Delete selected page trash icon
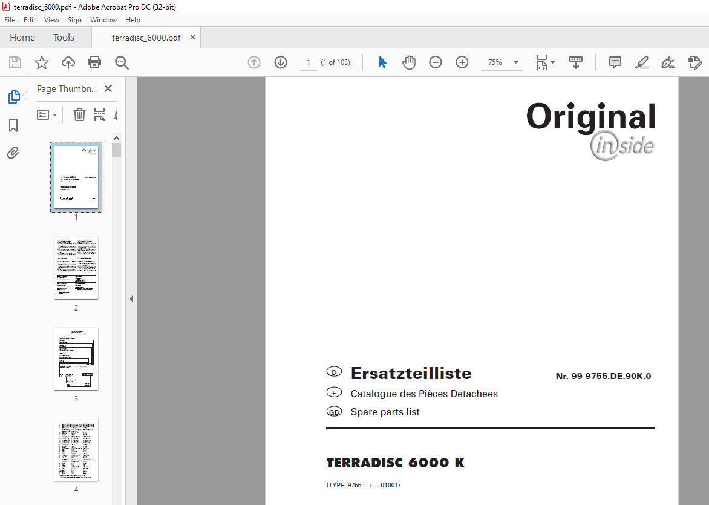The width and height of the screenshot is (709, 505). coord(79,115)
